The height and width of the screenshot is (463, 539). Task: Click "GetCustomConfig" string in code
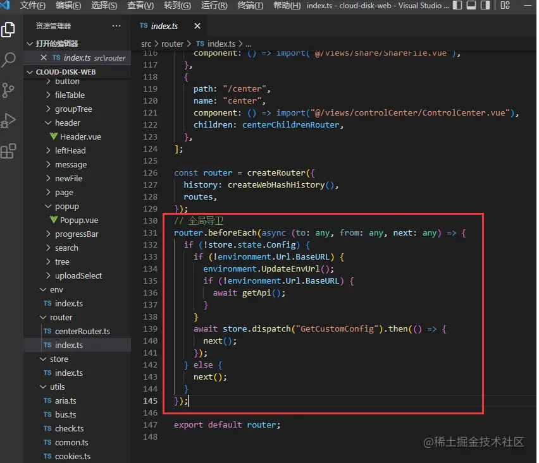coord(337,329)
